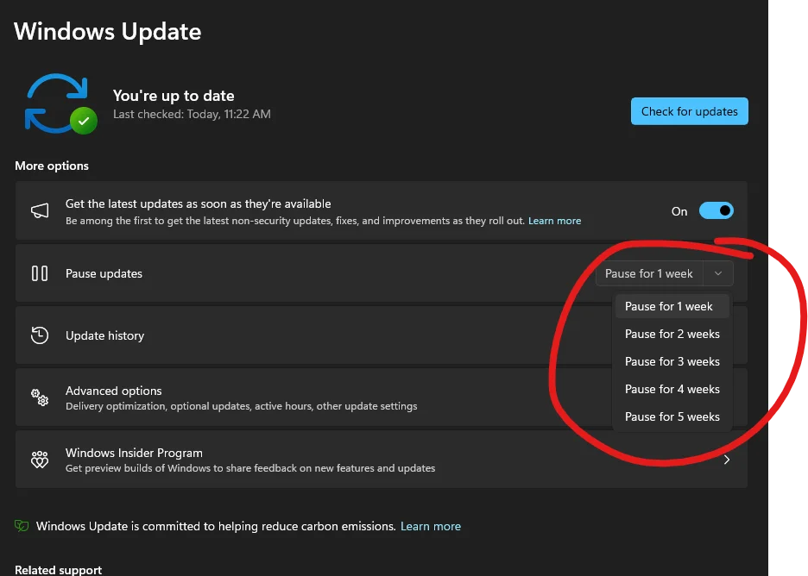Click the Pause updates label

coord(104,273)
